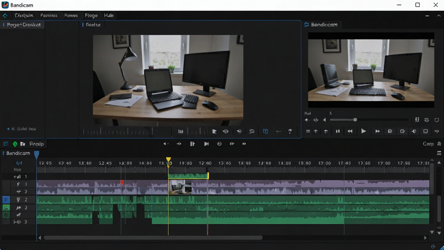Image resolution: width=444 pixels, height=250 pixels.
Task: Click the split clip icon under source viewer
Action: [x=225, y=131]
